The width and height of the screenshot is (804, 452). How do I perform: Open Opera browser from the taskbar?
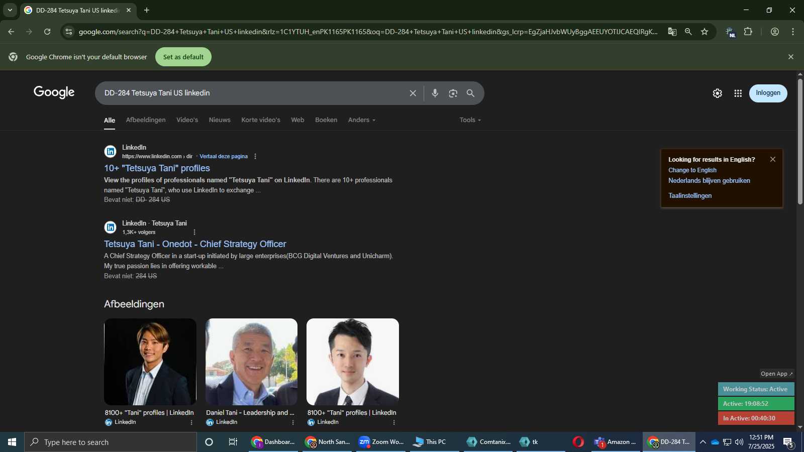(x=578, y=442)
